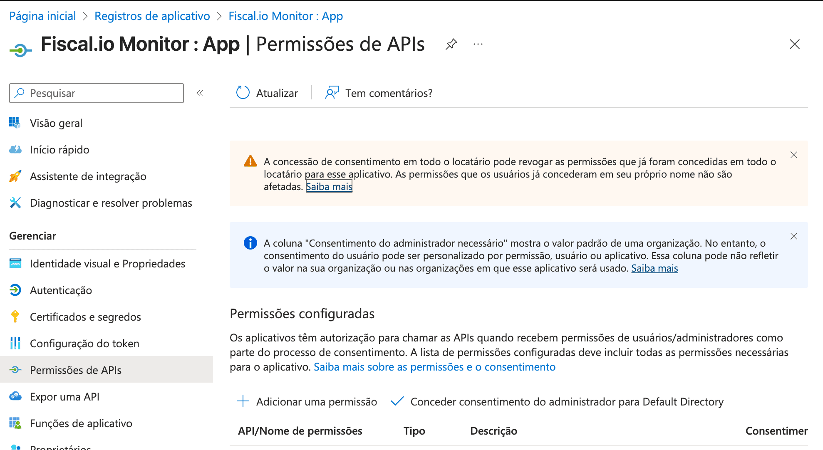Click the Descrição column header

pos(493,431)
